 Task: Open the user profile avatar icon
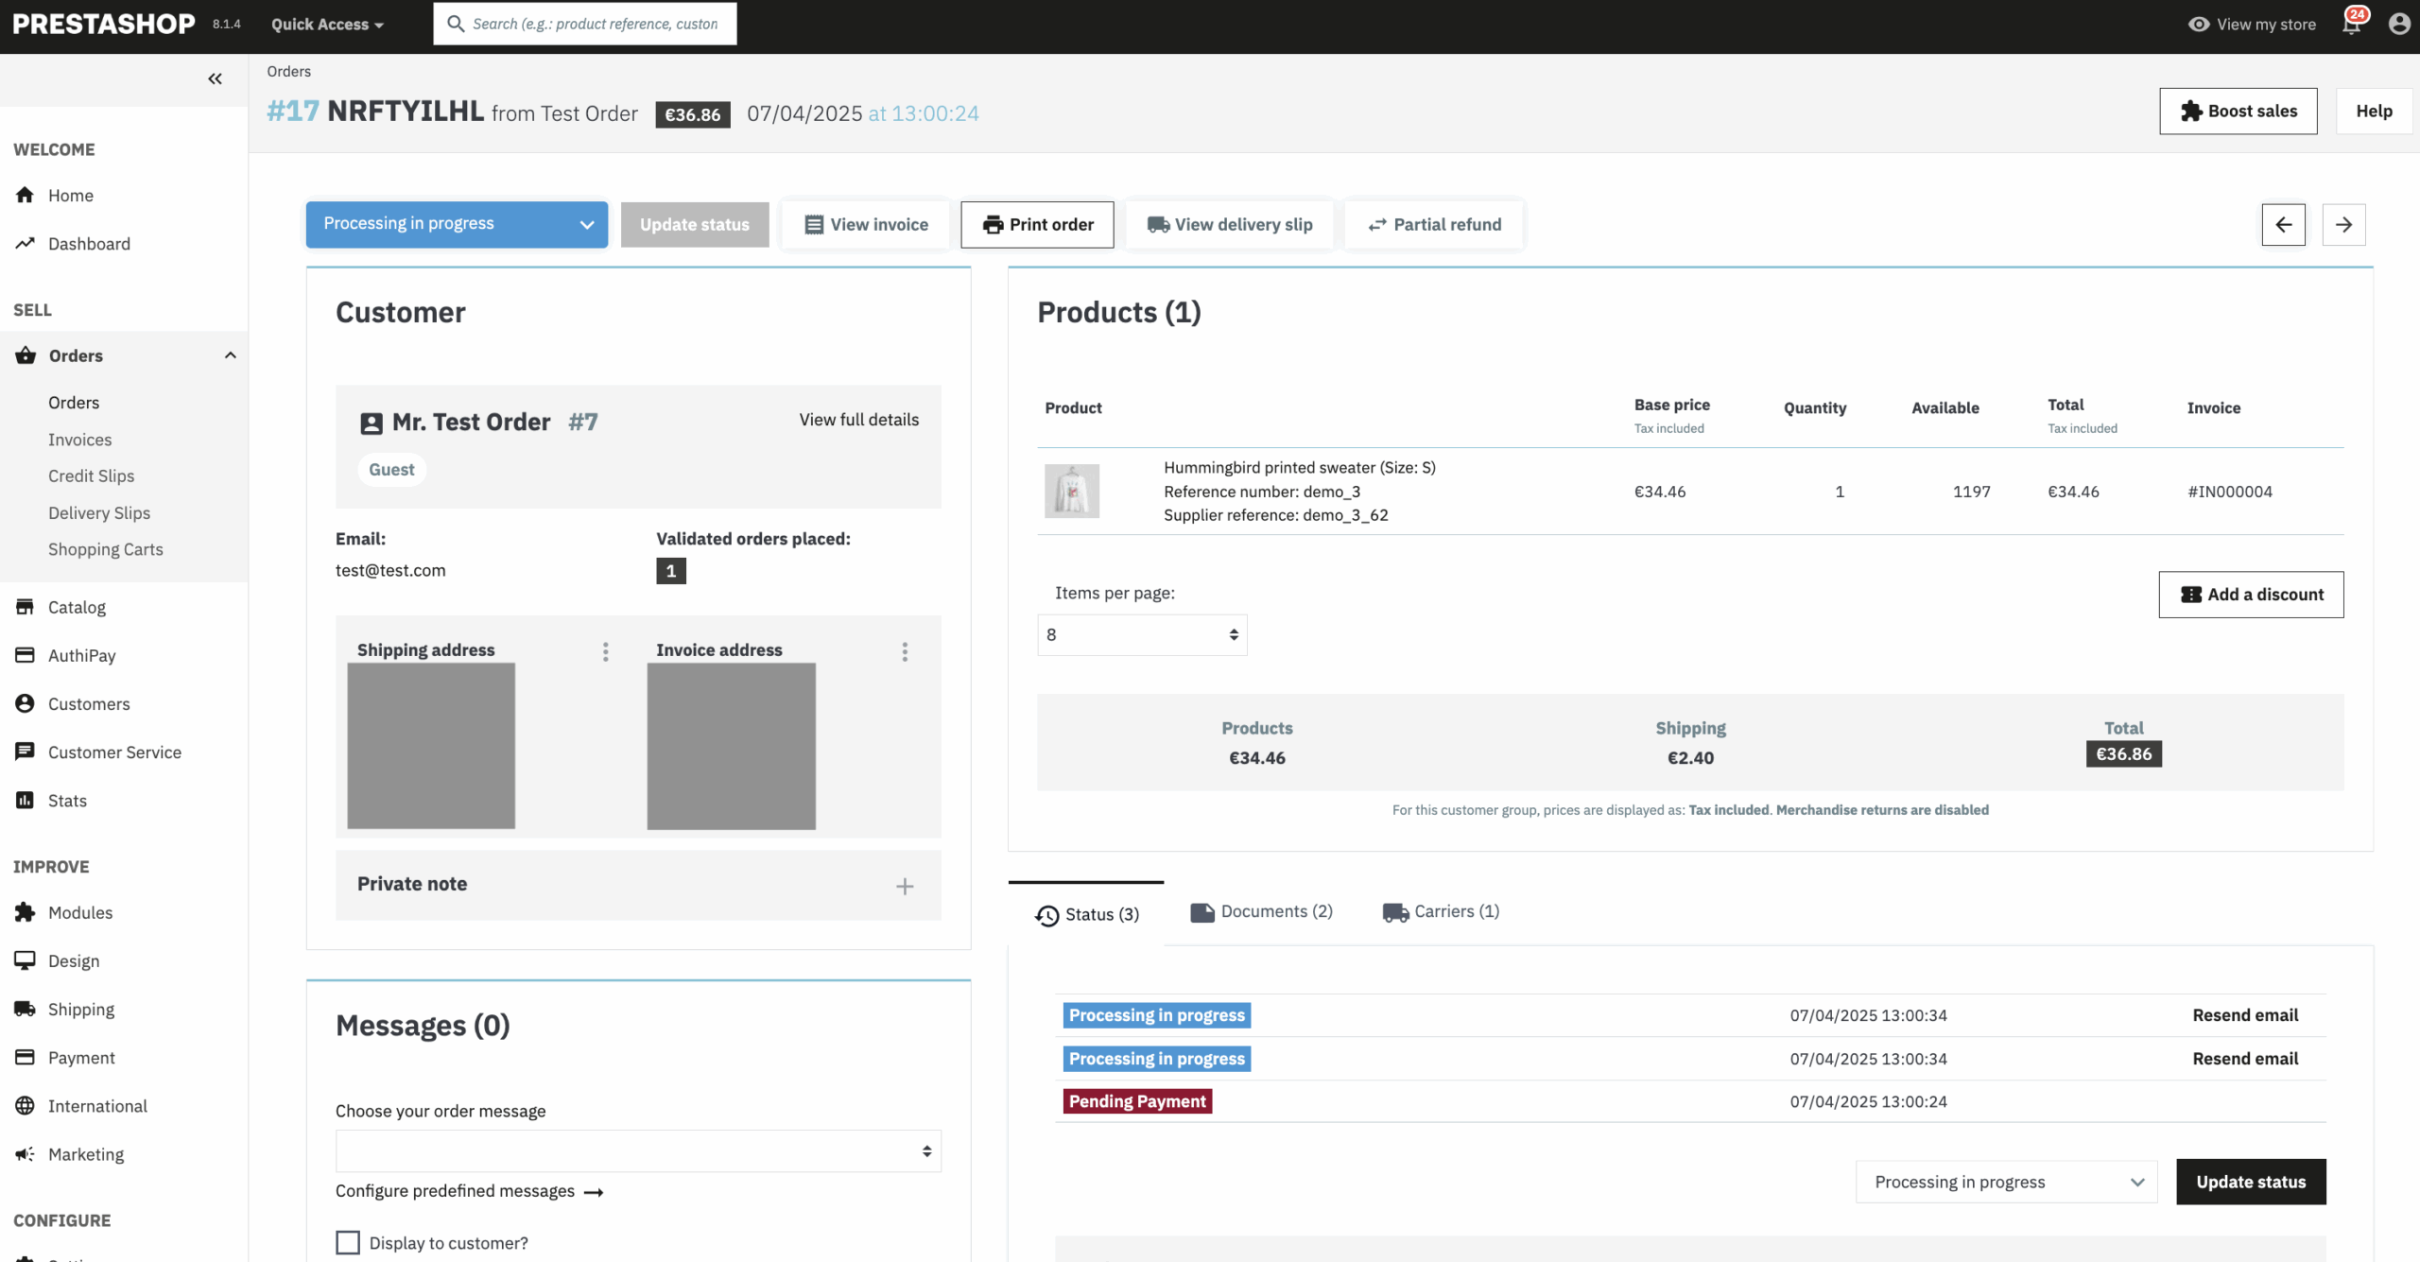coord(2398,25)
